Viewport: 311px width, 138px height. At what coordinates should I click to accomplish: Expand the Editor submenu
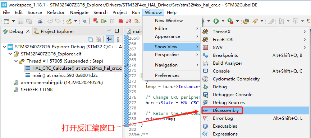[x=172, y=29]
